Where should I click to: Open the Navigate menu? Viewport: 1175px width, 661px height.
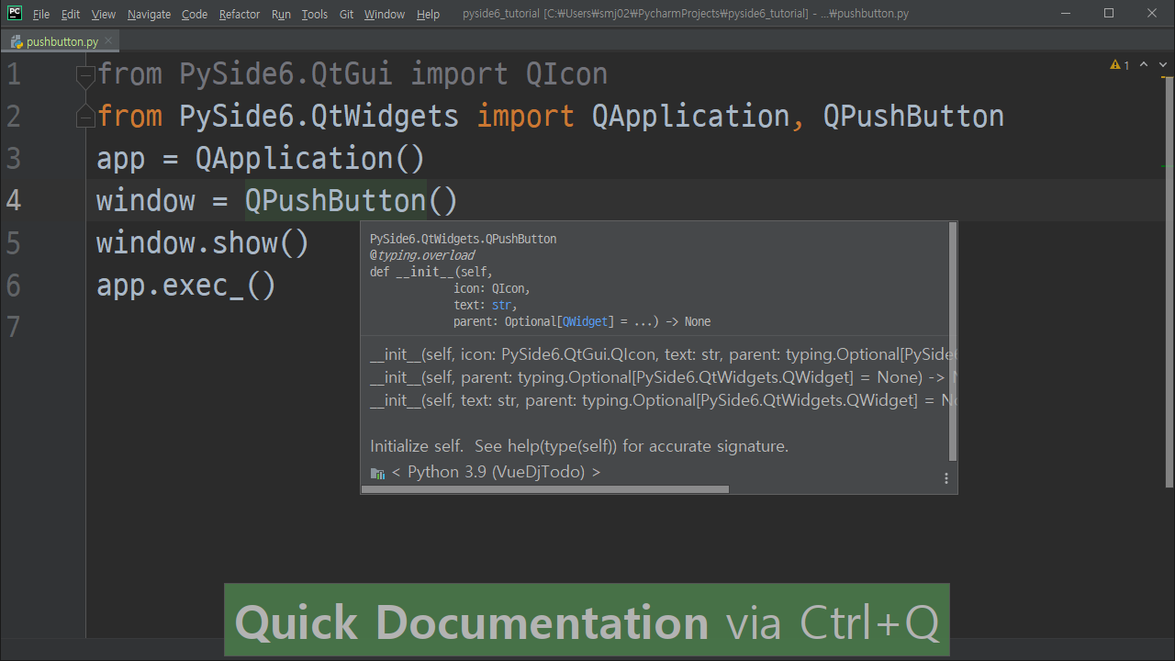pos(149,14)
